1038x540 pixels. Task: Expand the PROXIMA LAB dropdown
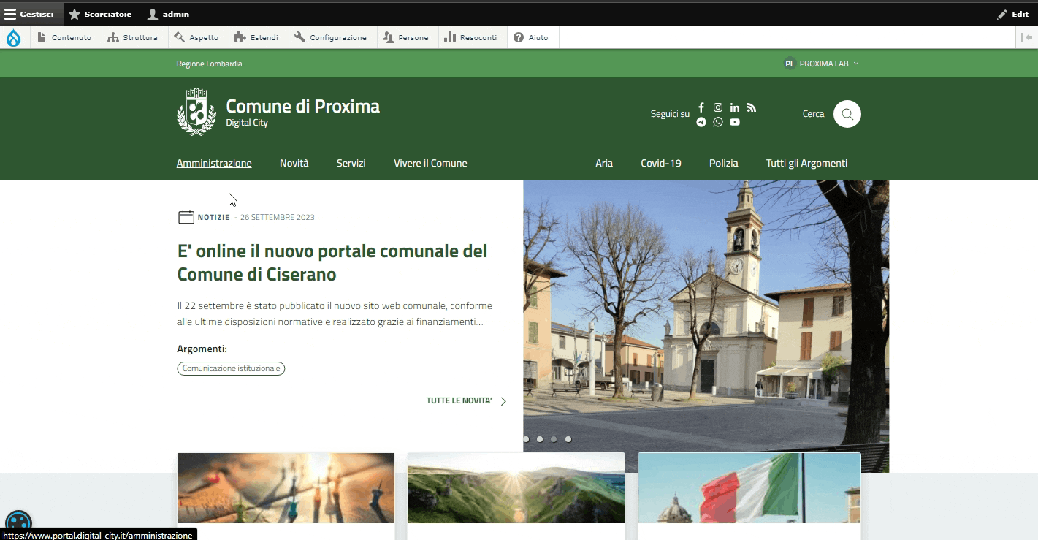click(x=822, y=64)
